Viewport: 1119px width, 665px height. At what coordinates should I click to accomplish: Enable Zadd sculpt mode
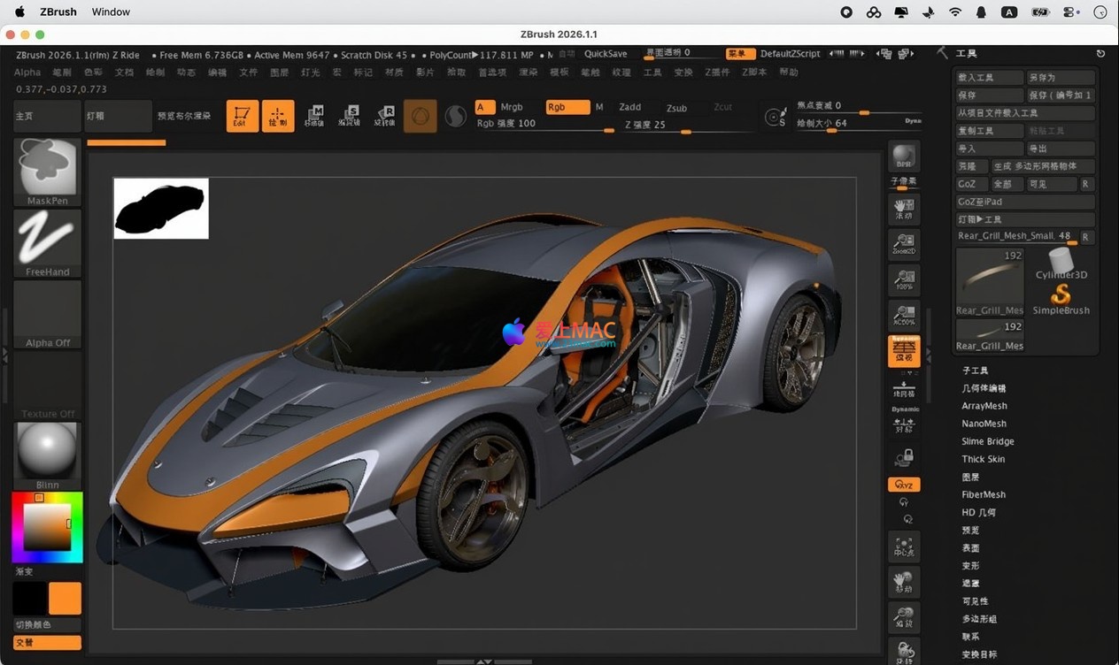(x=629, y=107)
